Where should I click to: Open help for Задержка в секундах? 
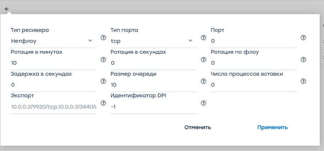pos(104,81)
